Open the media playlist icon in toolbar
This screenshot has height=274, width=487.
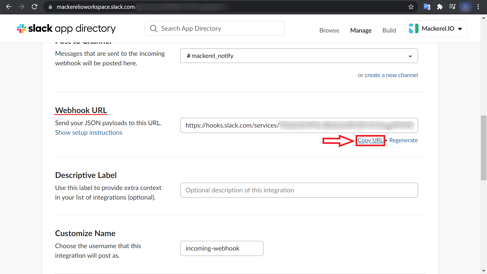pos(452,7)
